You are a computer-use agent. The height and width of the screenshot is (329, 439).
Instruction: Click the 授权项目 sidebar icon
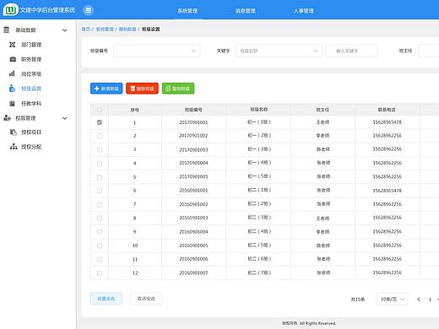point(14,132)
